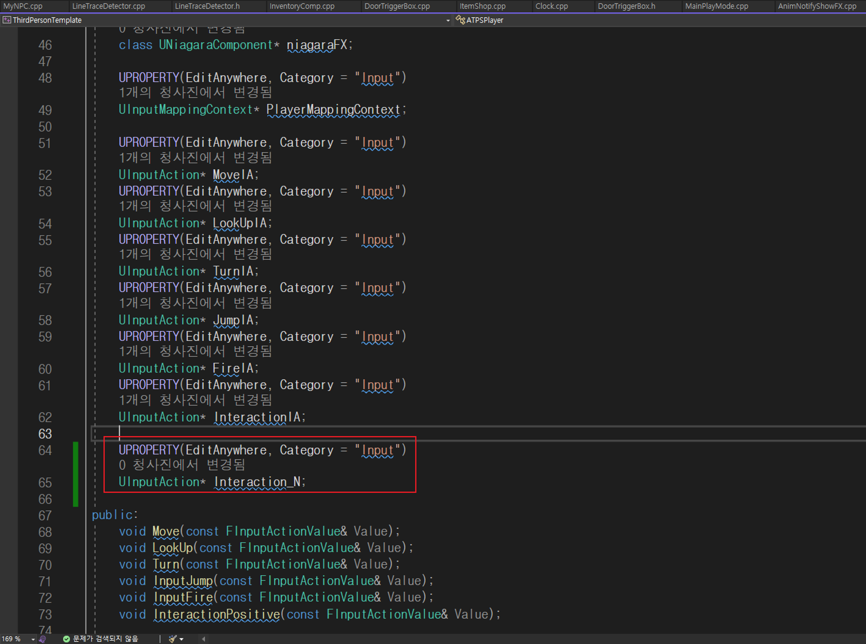This screenshot has width=866, height=644.
Task: Open the AnimNotifyShowFX.cpp tab
Action: pos(817,6)
